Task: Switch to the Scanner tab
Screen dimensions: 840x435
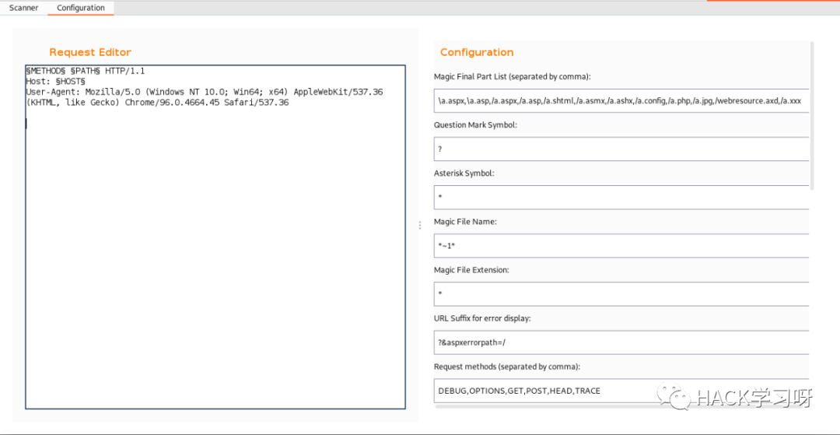Action: [x=23, y=8]
